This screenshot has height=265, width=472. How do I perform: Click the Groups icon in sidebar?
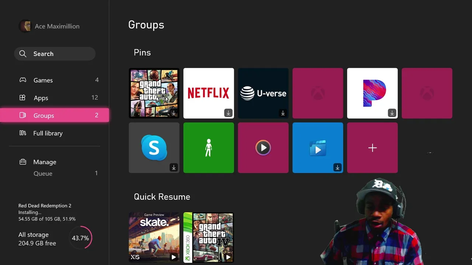(22, 115)
